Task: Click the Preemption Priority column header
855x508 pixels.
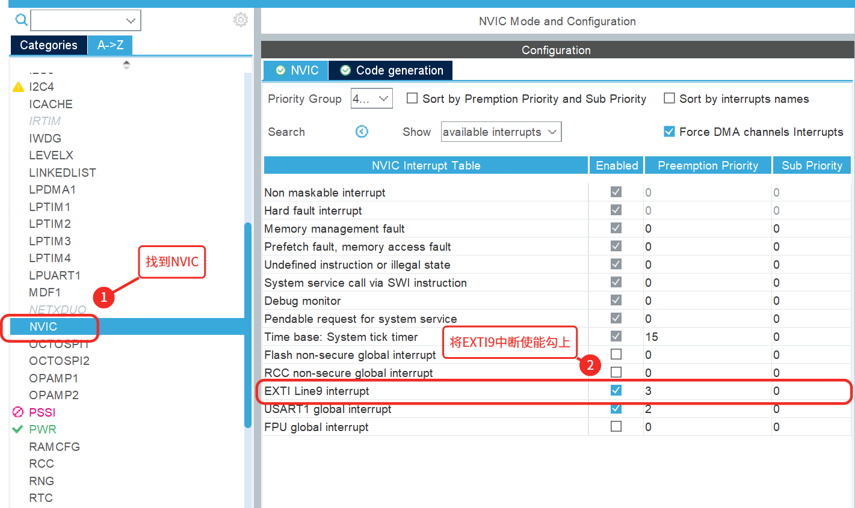Action: pyautogui.click(x=708, y=165)
